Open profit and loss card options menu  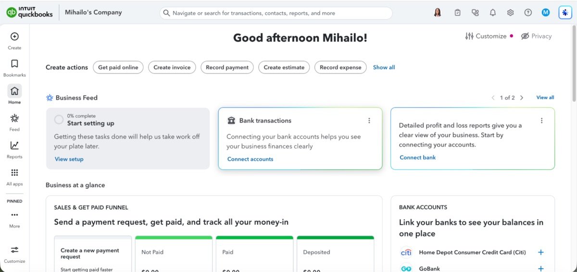541,121
